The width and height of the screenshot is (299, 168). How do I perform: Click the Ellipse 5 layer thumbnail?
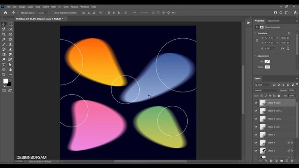[x=263, y=135]
